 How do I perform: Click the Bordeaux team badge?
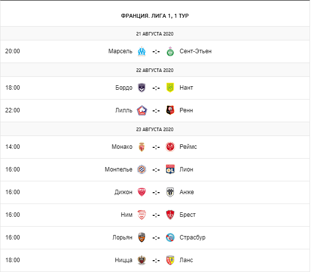[142, 88]
